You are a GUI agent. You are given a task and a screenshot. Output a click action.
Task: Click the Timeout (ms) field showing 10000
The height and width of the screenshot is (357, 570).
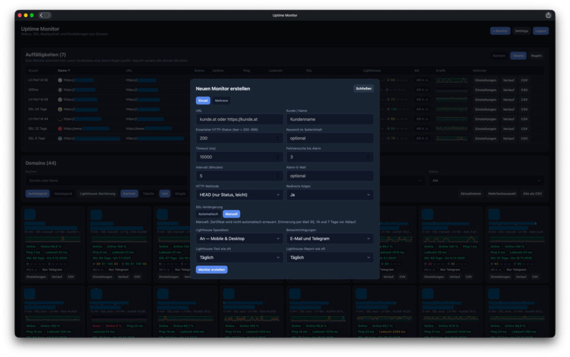[239, 157]
